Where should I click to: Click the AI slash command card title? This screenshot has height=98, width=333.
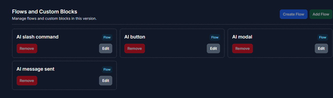(37, 37)
